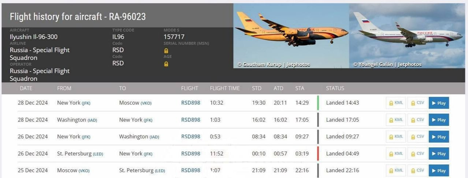Download KML for Washington to New York flight
Screen dimensions: 468x178
(396, 120)
